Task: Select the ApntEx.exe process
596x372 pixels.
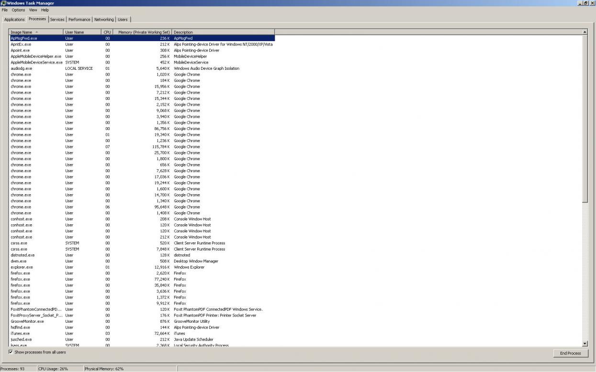Action: [142, 44]
